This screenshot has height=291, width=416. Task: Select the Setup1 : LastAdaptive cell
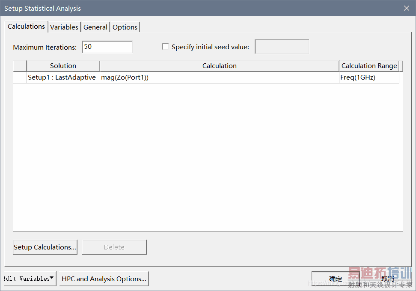[63, 77]
